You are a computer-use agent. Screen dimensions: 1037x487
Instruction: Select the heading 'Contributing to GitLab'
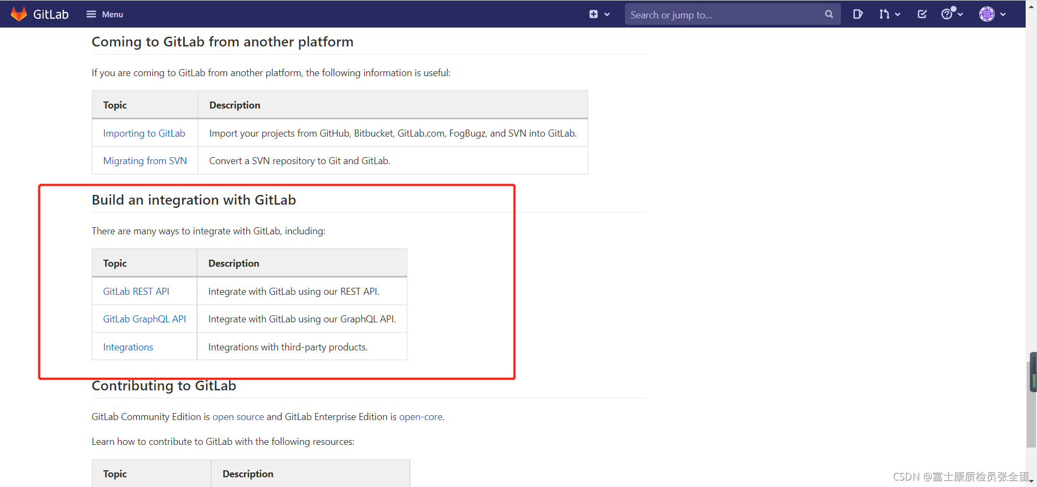pos(164,386)
